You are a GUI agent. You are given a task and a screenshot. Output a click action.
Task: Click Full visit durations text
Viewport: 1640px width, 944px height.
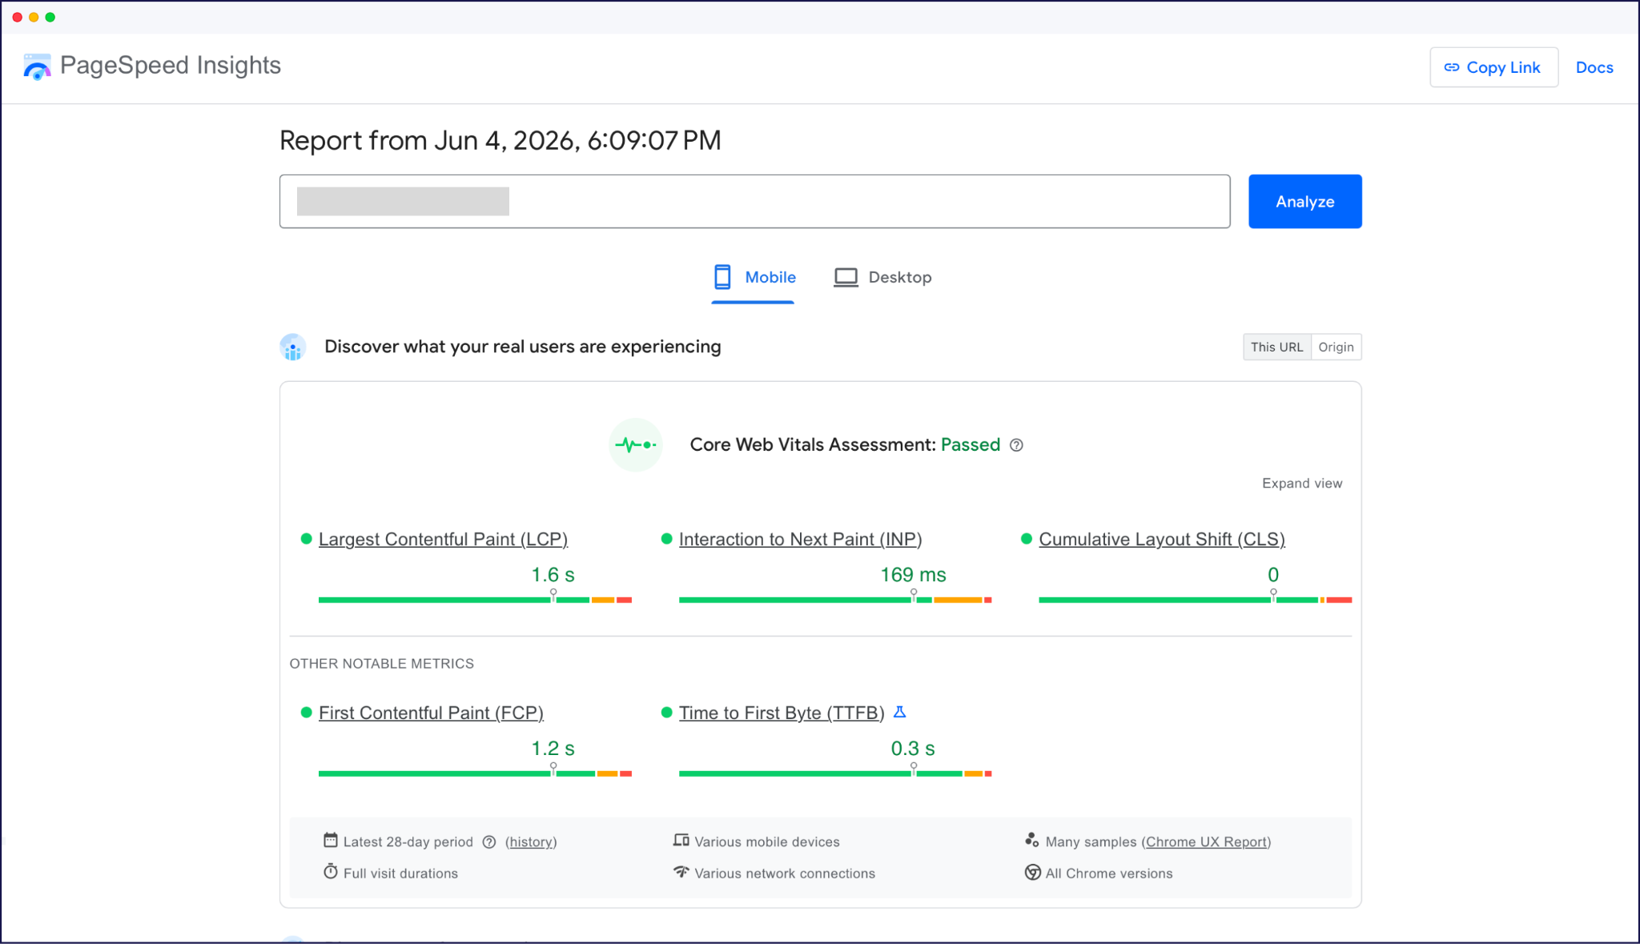pyautogui.click(x=400, y=874)
